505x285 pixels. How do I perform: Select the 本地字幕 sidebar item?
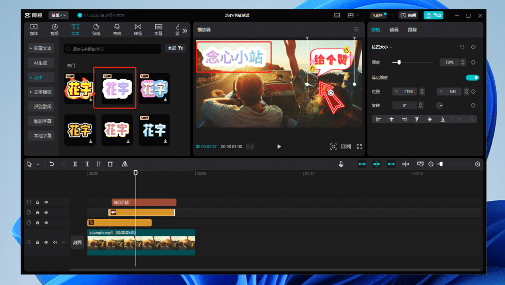(41, 135)
